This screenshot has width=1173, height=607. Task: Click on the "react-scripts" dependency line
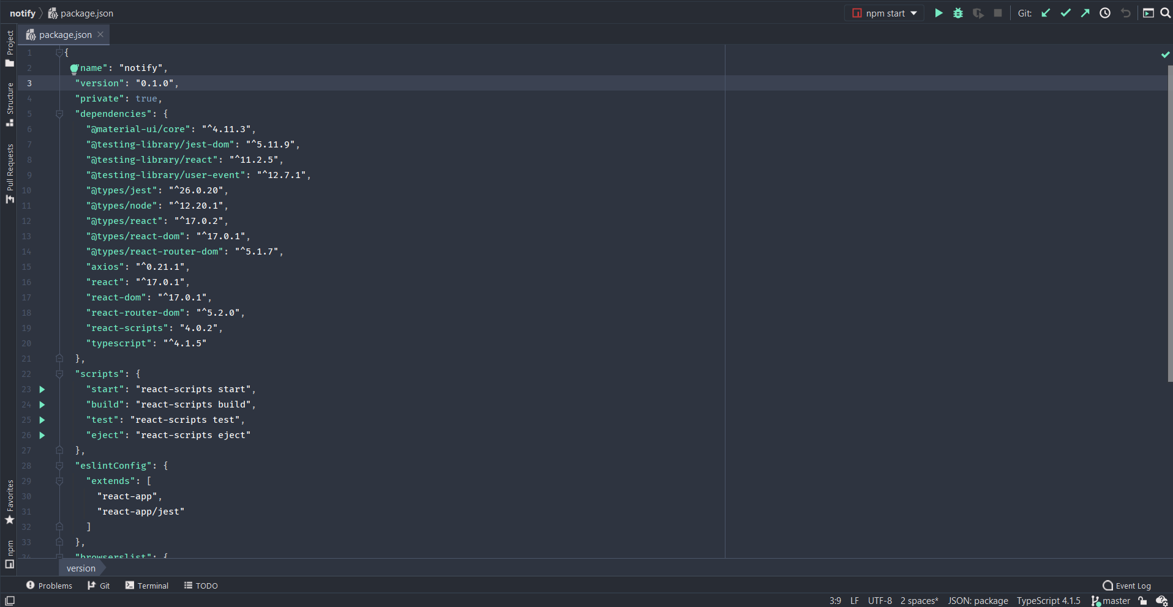pos(154,328)
